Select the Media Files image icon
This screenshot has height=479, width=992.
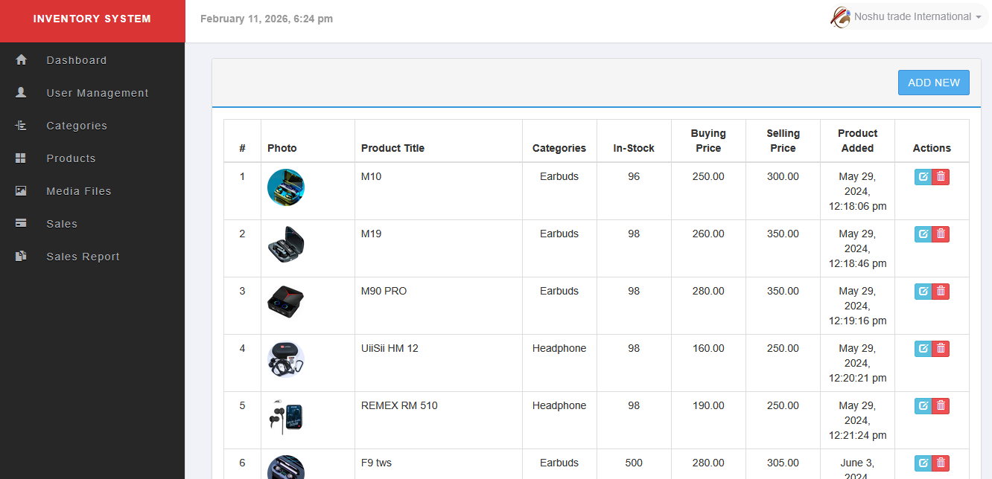(21, 190)
